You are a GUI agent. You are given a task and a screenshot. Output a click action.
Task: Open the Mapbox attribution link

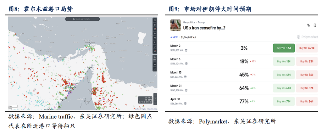[144, 109]
